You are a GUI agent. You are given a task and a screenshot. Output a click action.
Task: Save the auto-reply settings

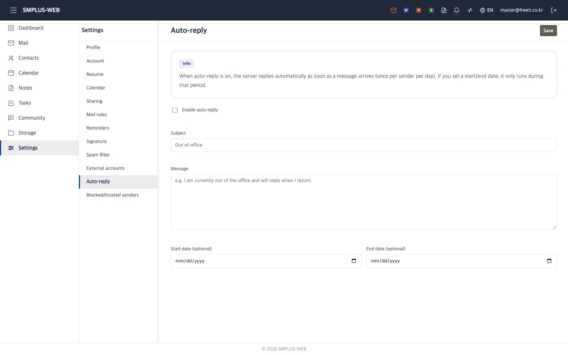(548, 30)
